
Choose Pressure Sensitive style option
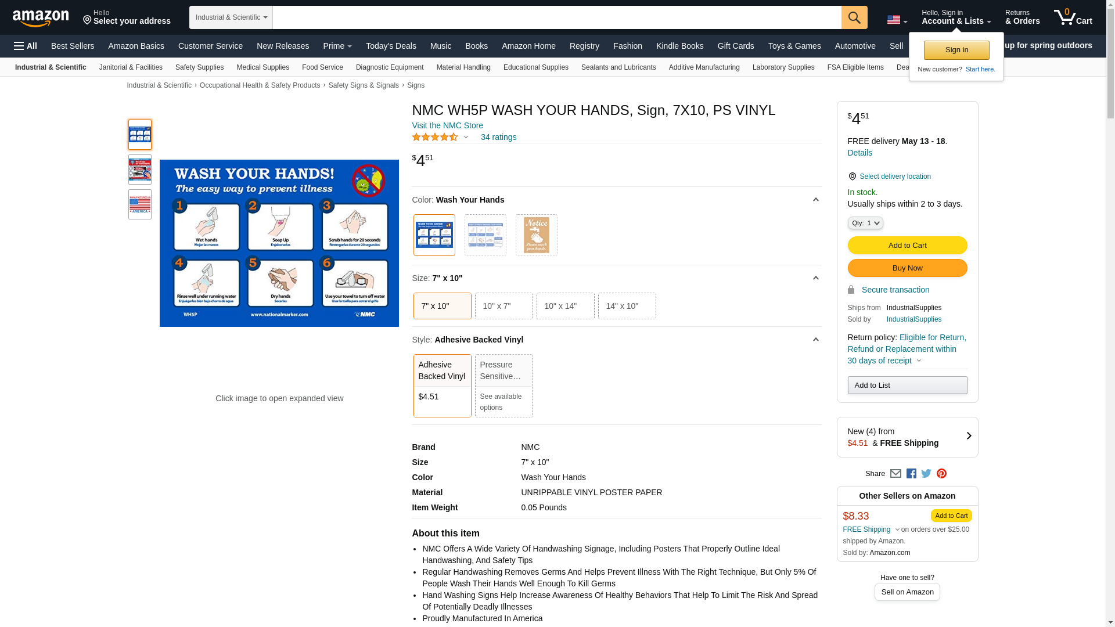coord(503,385)
